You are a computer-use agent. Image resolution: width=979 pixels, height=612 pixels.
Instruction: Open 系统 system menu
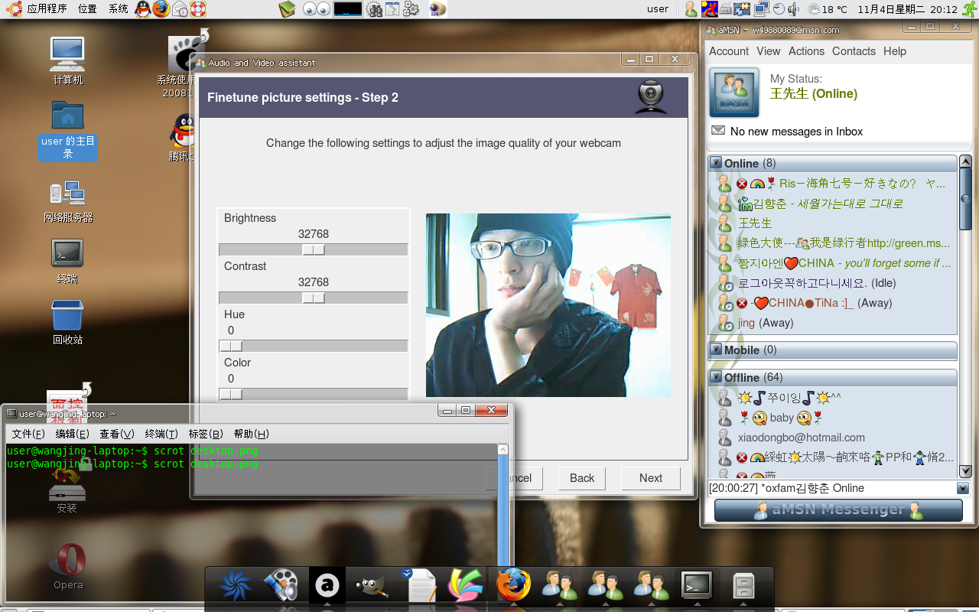pos(118,9)
